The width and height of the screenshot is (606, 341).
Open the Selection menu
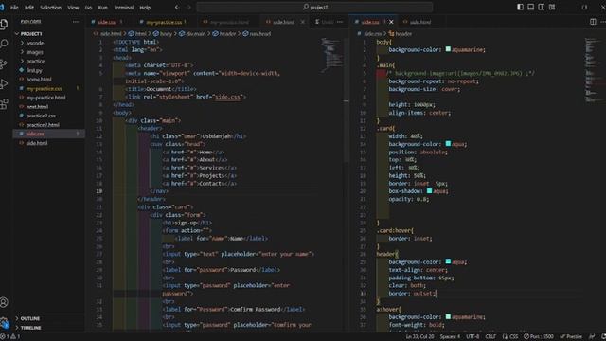pos(50,8)
